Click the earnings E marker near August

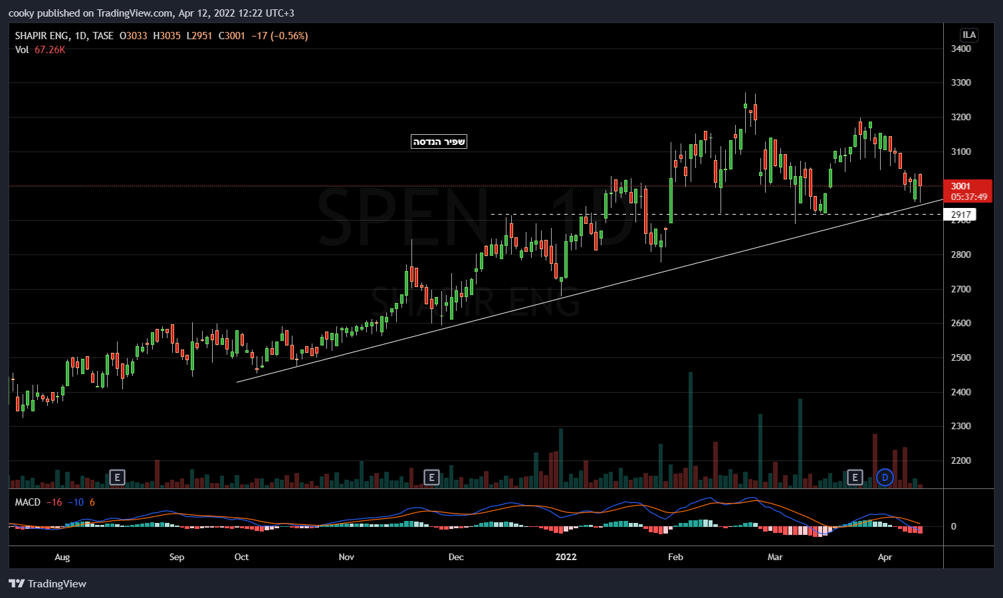(117, 477)
